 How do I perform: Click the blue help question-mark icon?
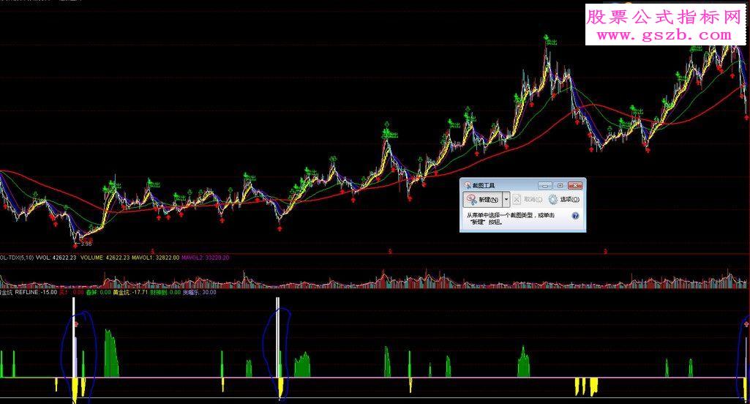[575, 216]
